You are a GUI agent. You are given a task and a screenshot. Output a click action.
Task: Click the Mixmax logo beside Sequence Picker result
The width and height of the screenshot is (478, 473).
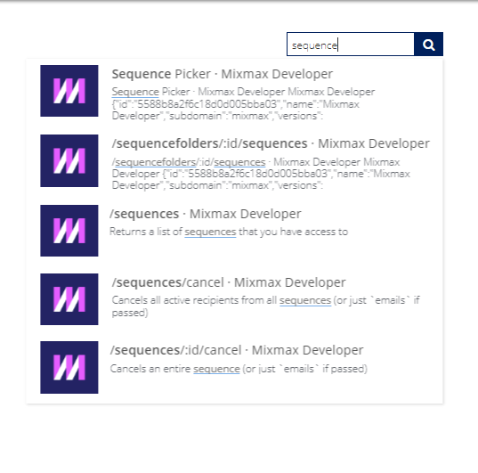pos(69,91)
